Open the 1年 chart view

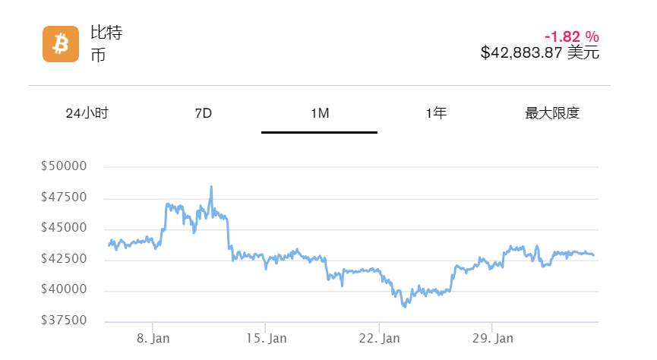point(436,113)
